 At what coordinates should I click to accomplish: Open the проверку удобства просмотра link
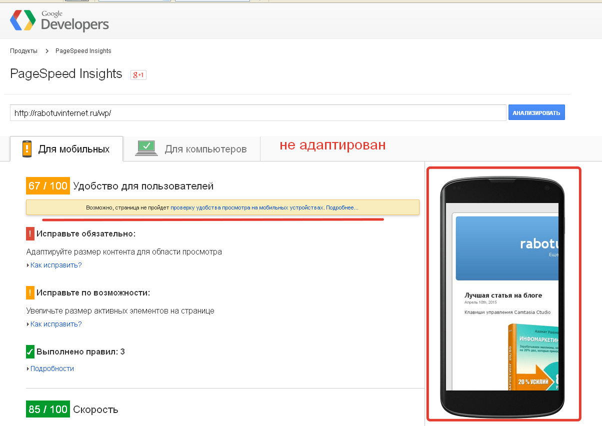click(247, 207)
